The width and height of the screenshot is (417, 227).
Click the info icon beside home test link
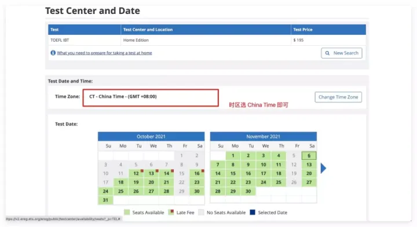click(53, 53)
